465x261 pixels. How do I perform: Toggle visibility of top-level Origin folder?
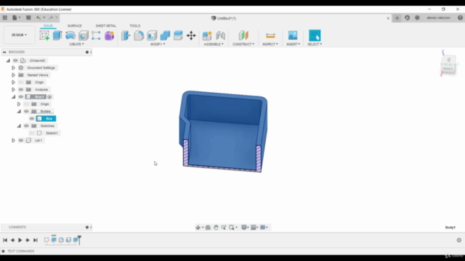(21, 82)
